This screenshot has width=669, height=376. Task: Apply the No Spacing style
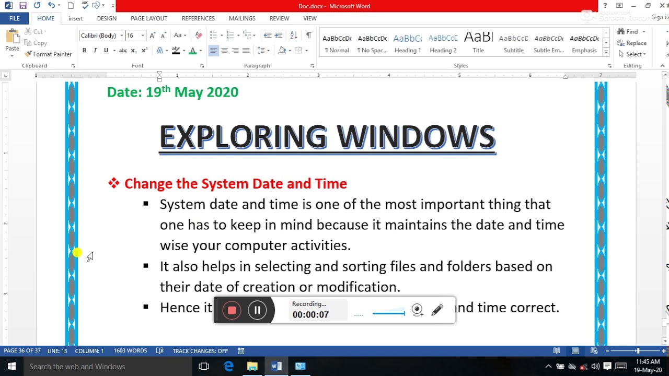[372, 43]
